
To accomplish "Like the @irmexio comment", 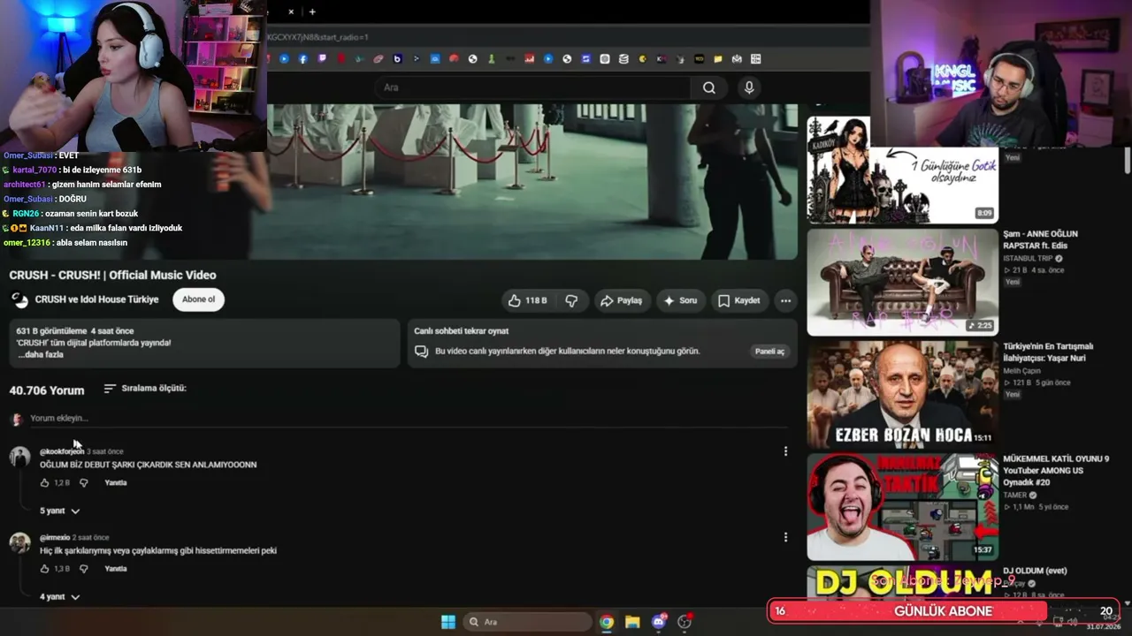I will pyautogui.click(x=45, y=569).
